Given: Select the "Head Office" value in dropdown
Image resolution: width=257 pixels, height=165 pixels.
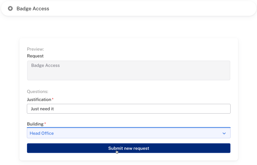Looking at the screenshot, I should 42,133.
